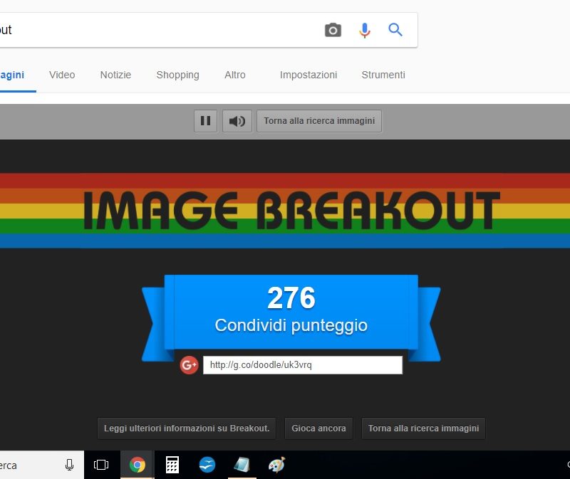Mute the game sound speaker button

(x=237, y=121)
